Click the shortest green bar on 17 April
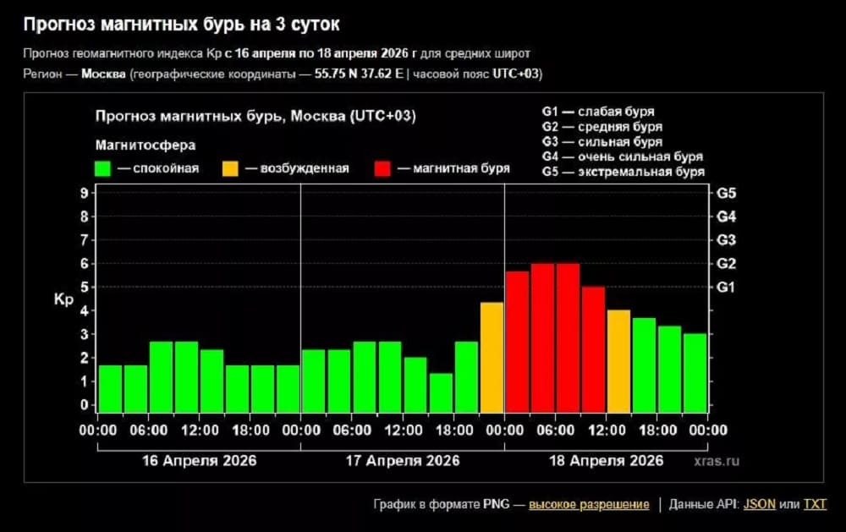 [x=441, y=392]
